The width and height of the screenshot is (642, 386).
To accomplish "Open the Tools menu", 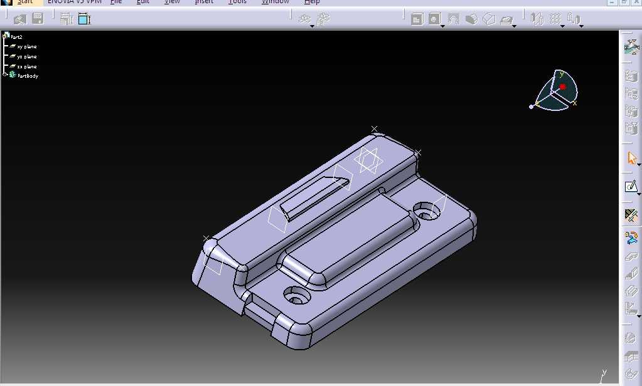I will tap(237, 2).
